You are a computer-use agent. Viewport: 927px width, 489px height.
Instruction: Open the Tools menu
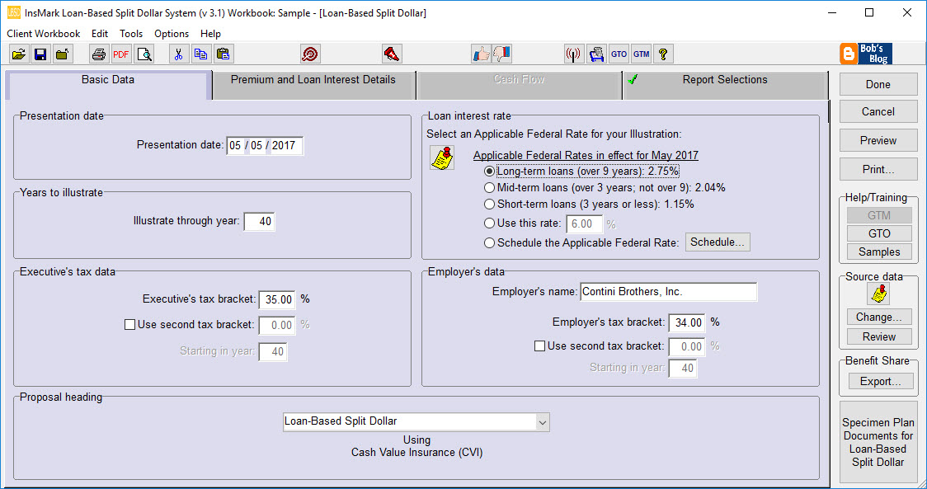[x=130, y=34]
